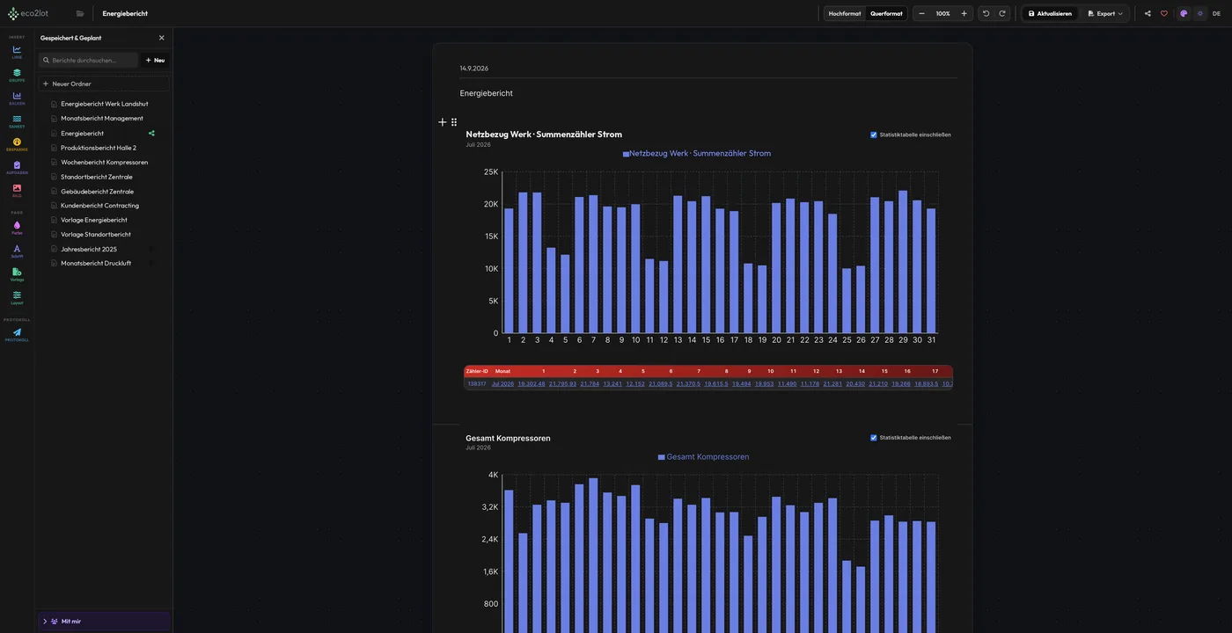Screen dimensions: 1232x633
Task: Insert a Bild element from the sidebar
Action: tap(17, 190)
